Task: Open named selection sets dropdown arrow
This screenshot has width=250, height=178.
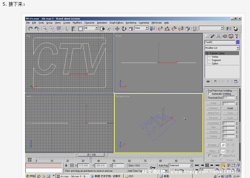Action: 222,28
